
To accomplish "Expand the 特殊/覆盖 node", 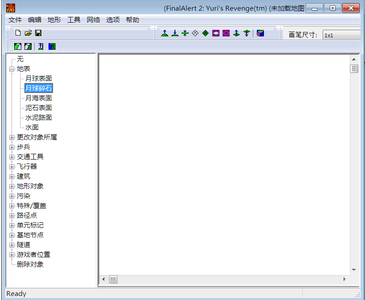I will [12, 206].
